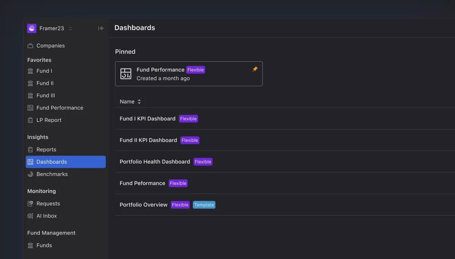The height and width of the screenshot is (259, 455).
Task: Toggle the Template badge on Portfolio Overview
Action: (204, 204)
